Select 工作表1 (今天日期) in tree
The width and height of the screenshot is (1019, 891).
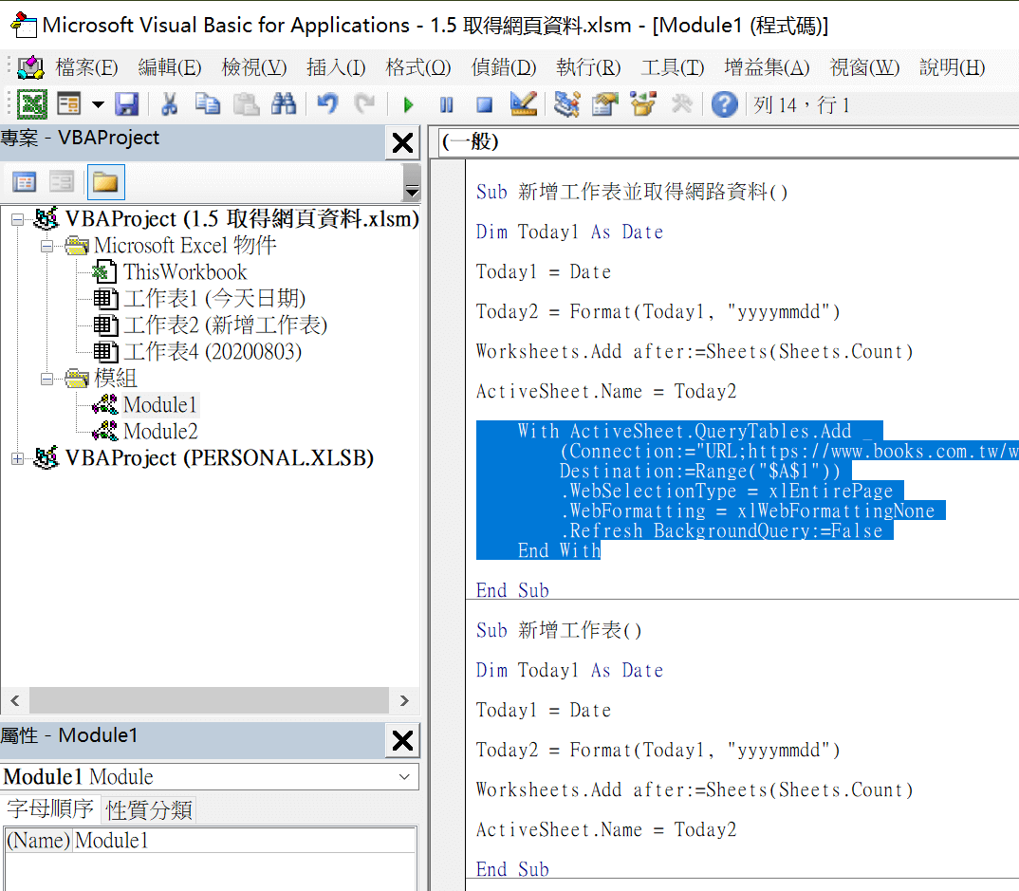214,298
